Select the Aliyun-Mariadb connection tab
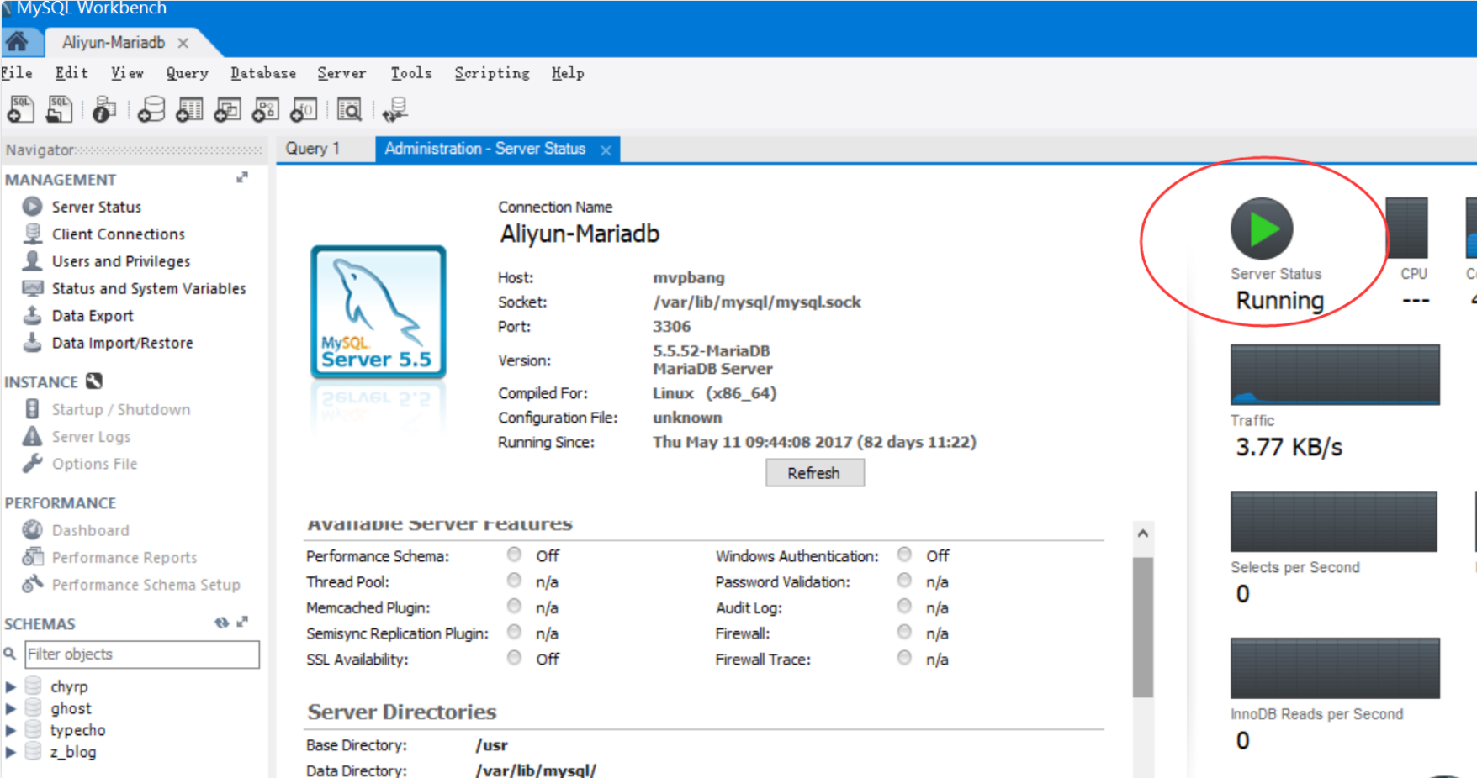Viewport: 1477px width, 778px height. pyautogui.click(x=114, y=42)
